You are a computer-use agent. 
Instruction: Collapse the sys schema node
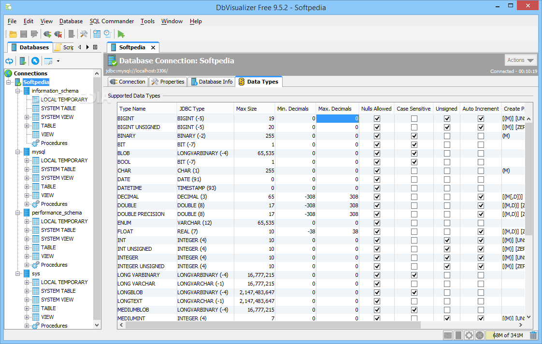pos(17,273)
